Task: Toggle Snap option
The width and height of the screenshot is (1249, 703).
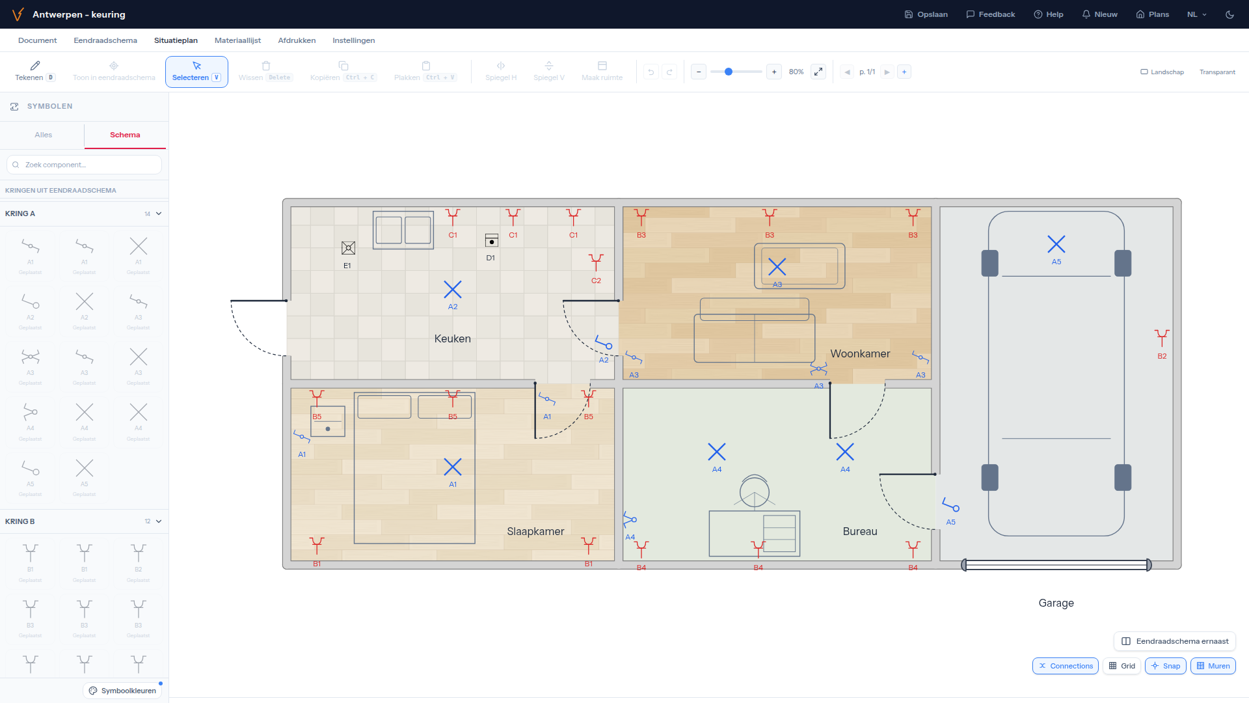Action: pos(1165,666)
